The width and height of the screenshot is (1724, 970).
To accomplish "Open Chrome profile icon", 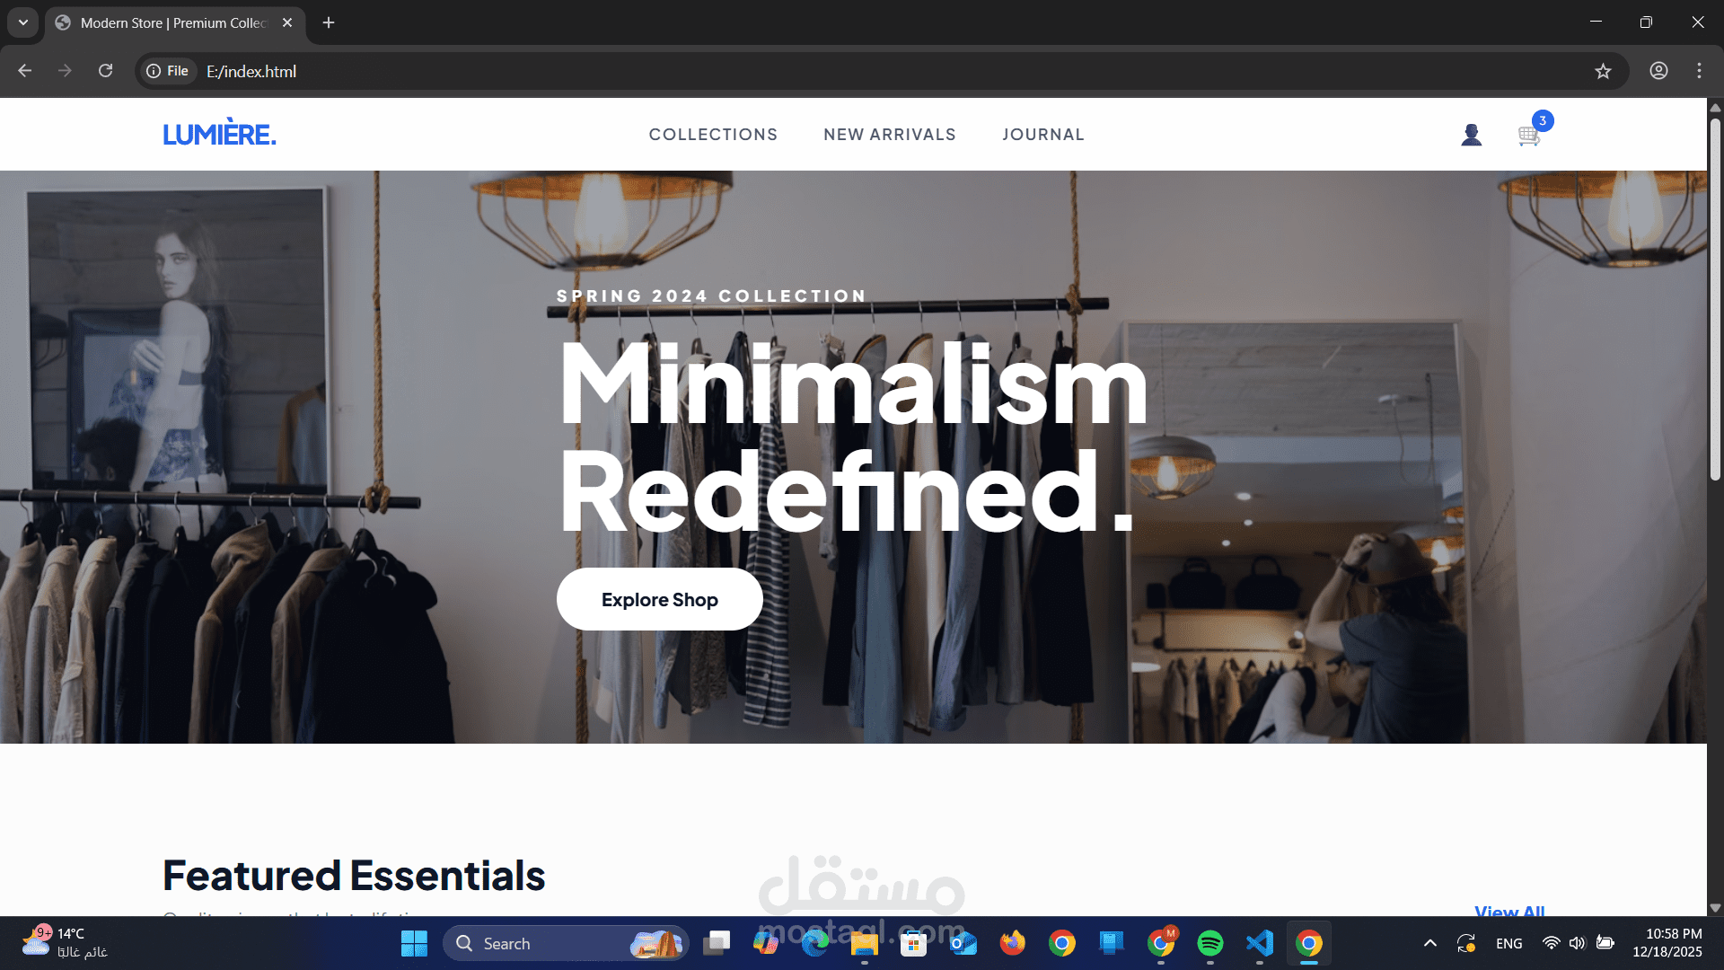I will click(1658, 71).
